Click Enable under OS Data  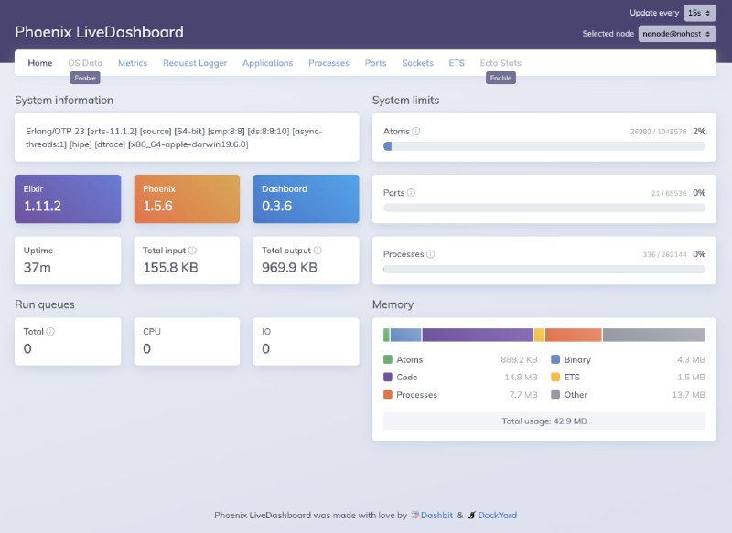[x=85, y=78]
